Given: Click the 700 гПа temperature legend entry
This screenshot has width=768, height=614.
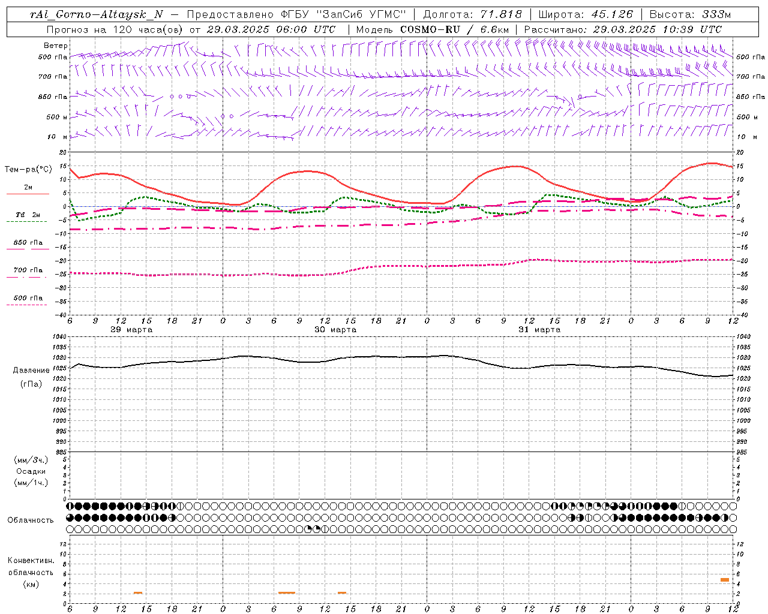Looking at the screenshot, I should 28,270.
